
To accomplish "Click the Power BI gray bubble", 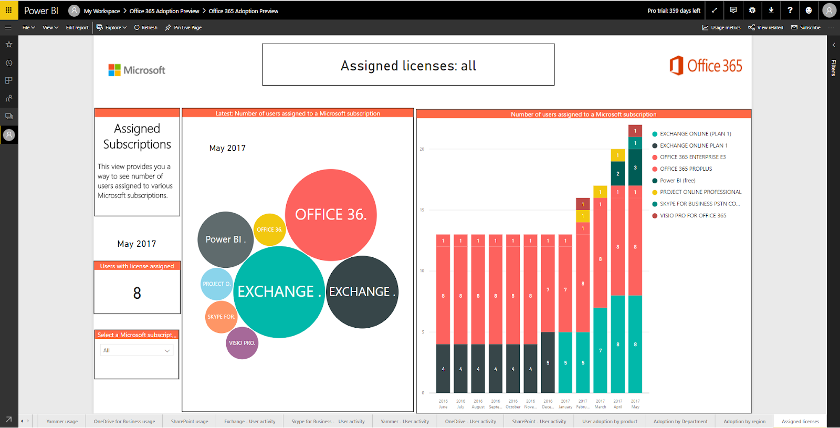I will (x=226, y=239).
